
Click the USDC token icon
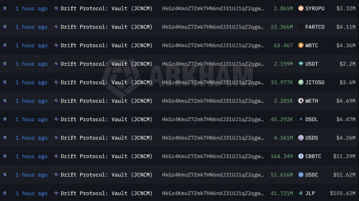[x=301, y=175]
